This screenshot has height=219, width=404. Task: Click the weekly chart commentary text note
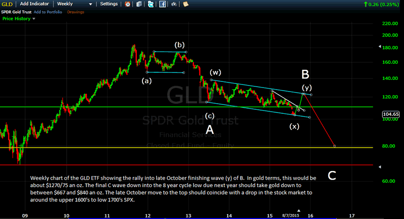173,189
